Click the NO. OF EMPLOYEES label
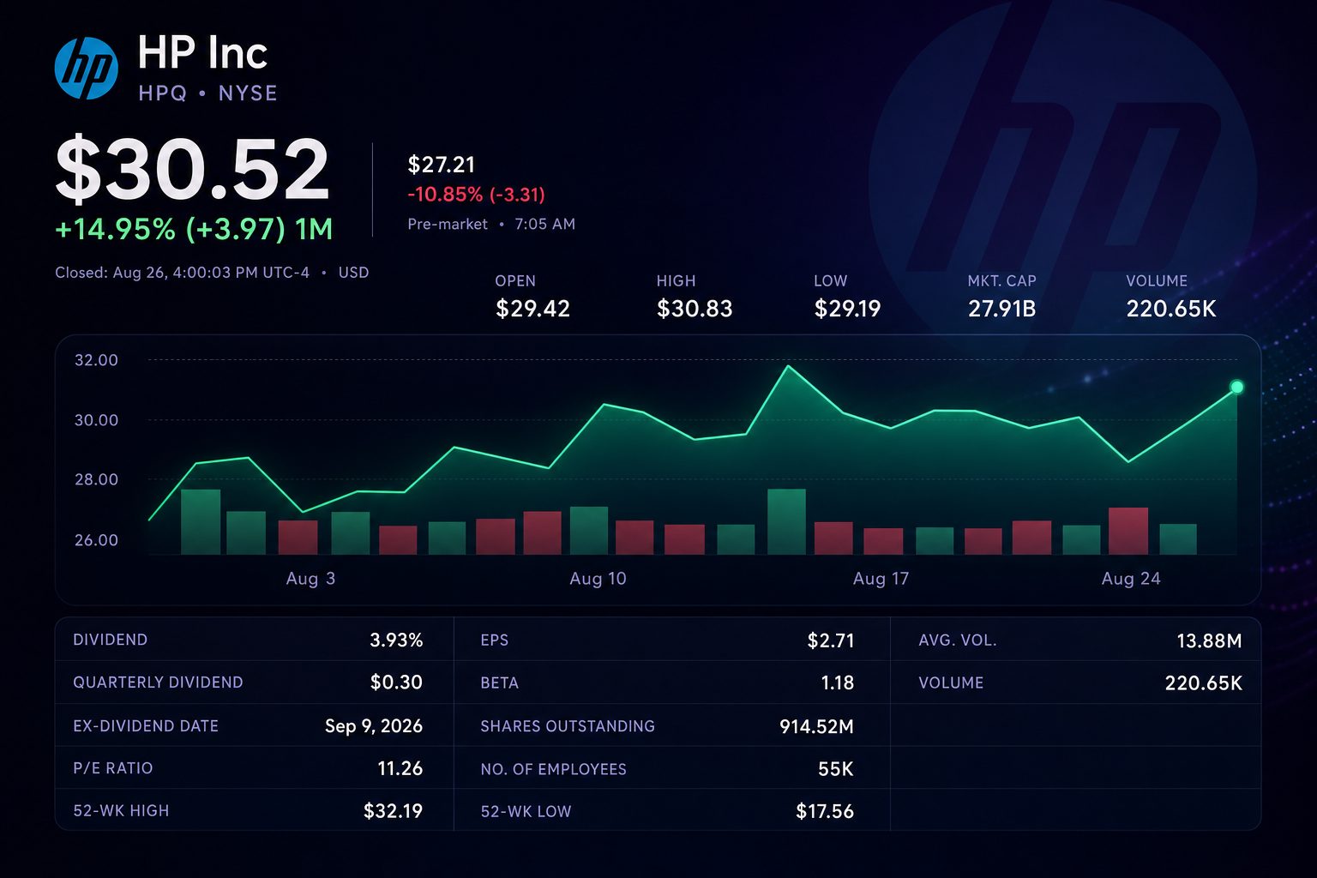Screen dimensions: 1317x878 [553, 770]
